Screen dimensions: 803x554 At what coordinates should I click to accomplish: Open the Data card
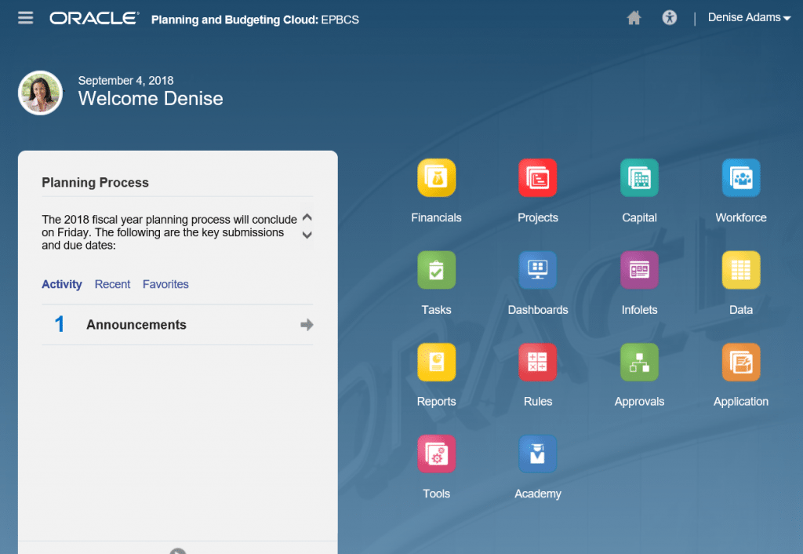741,270
